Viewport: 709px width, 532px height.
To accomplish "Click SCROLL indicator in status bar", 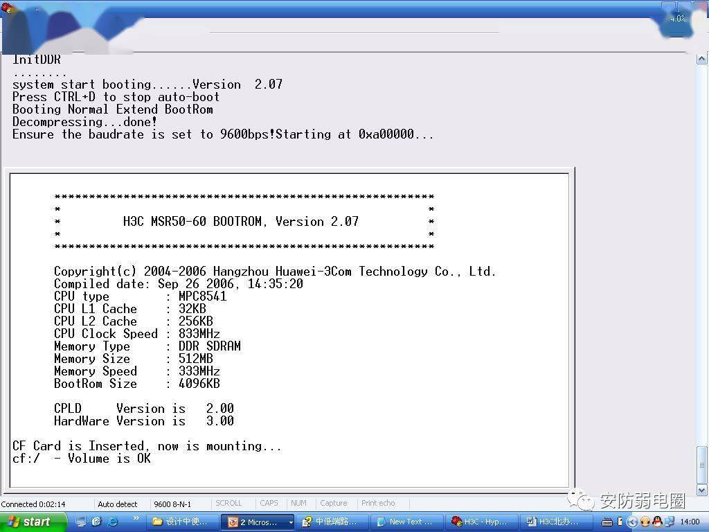I will point(228,503).
